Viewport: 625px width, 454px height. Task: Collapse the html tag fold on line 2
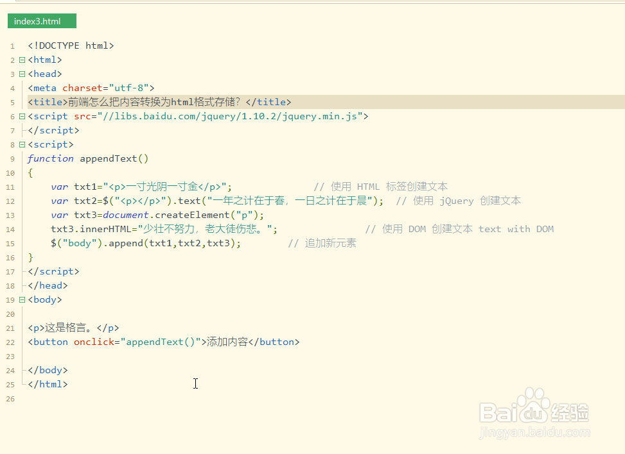click(x=22, y=60)
